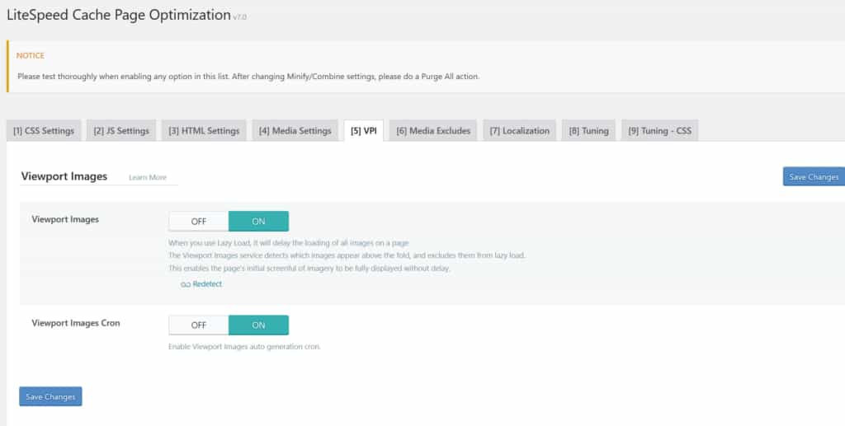845x426 pixels.
Task: Turn Viewport Images OFF
Action: point(199,221)
